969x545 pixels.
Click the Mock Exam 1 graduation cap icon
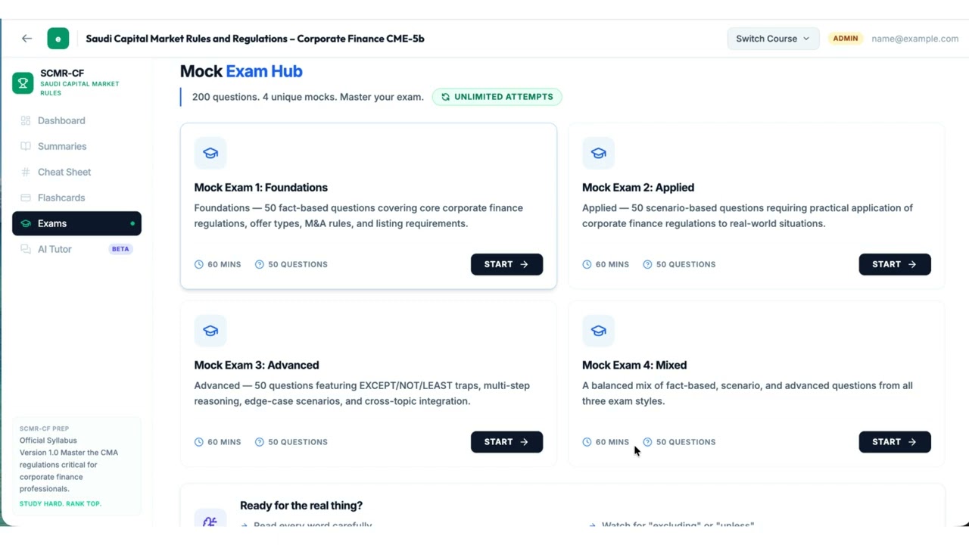tap(210, 153)
